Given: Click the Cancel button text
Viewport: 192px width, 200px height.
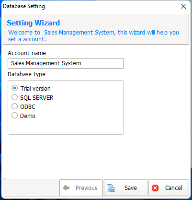Looking at the screenshot, I should pyautogui.click(x=174, y=188).
